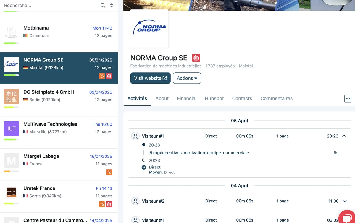Image resolution: width=355 pixels, height=223 pixels.
Task: Click the red CRM icon in NORMA Group SE row
Action: click(109, 76)
